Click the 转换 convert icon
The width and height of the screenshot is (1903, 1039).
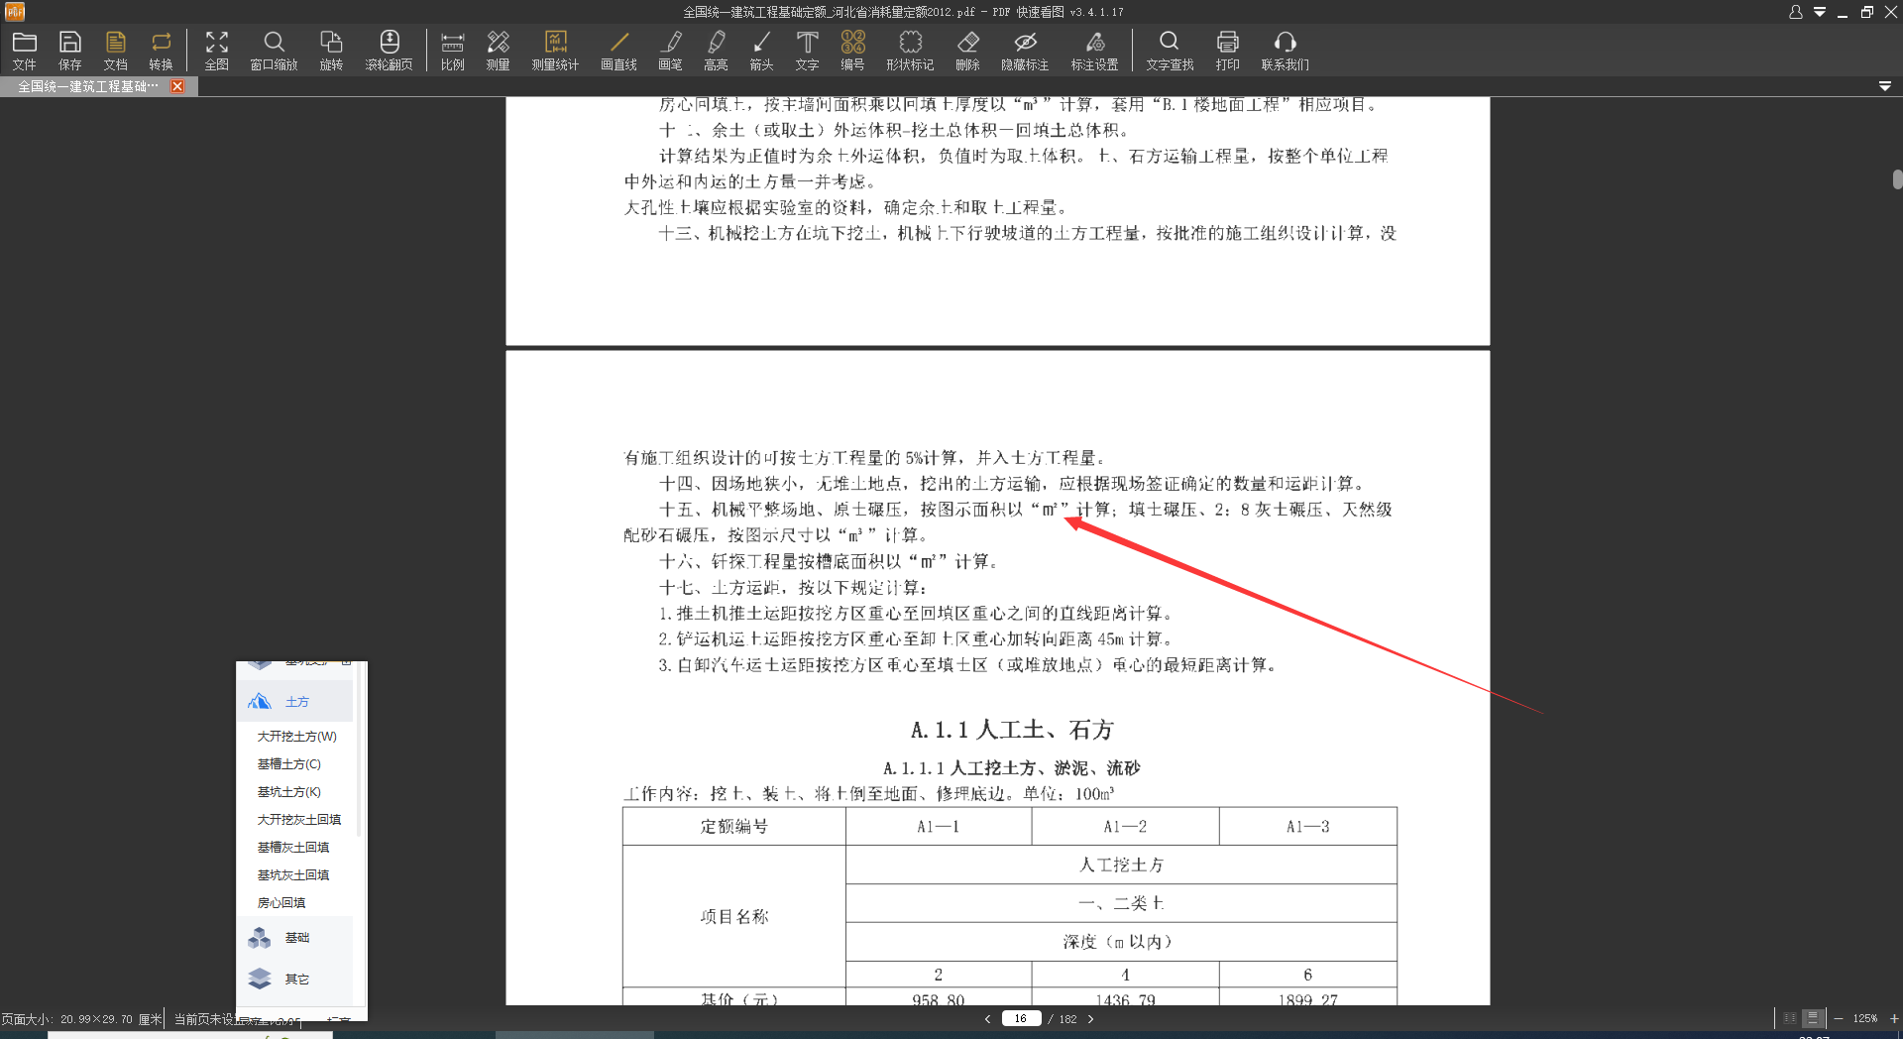click(x=161, y=50)
